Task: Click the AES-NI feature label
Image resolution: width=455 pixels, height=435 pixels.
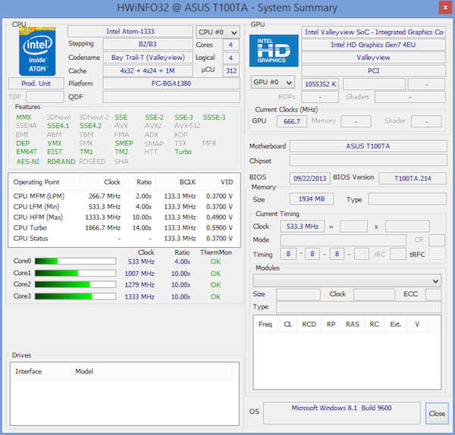Action: click(28, 161)
